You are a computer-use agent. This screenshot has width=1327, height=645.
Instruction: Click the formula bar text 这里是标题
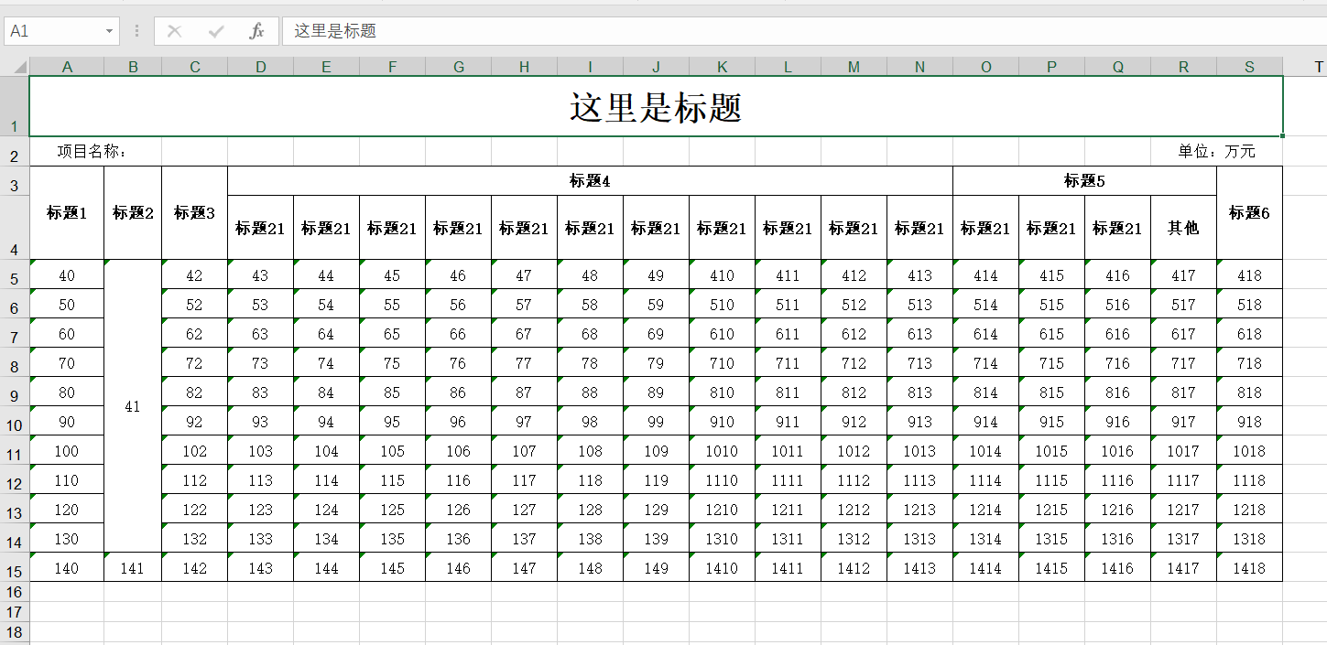click(x=335, y=31)
